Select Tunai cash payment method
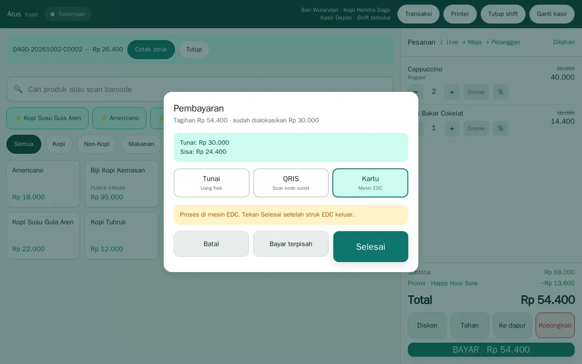The image size is (582, 364). pyautogui.click(x=211, y=183)
